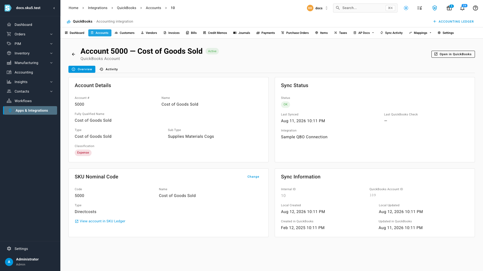Click the OK sync status chip
Screen dimensions: 483x271
pyautogui.click(x=286, y=104)
